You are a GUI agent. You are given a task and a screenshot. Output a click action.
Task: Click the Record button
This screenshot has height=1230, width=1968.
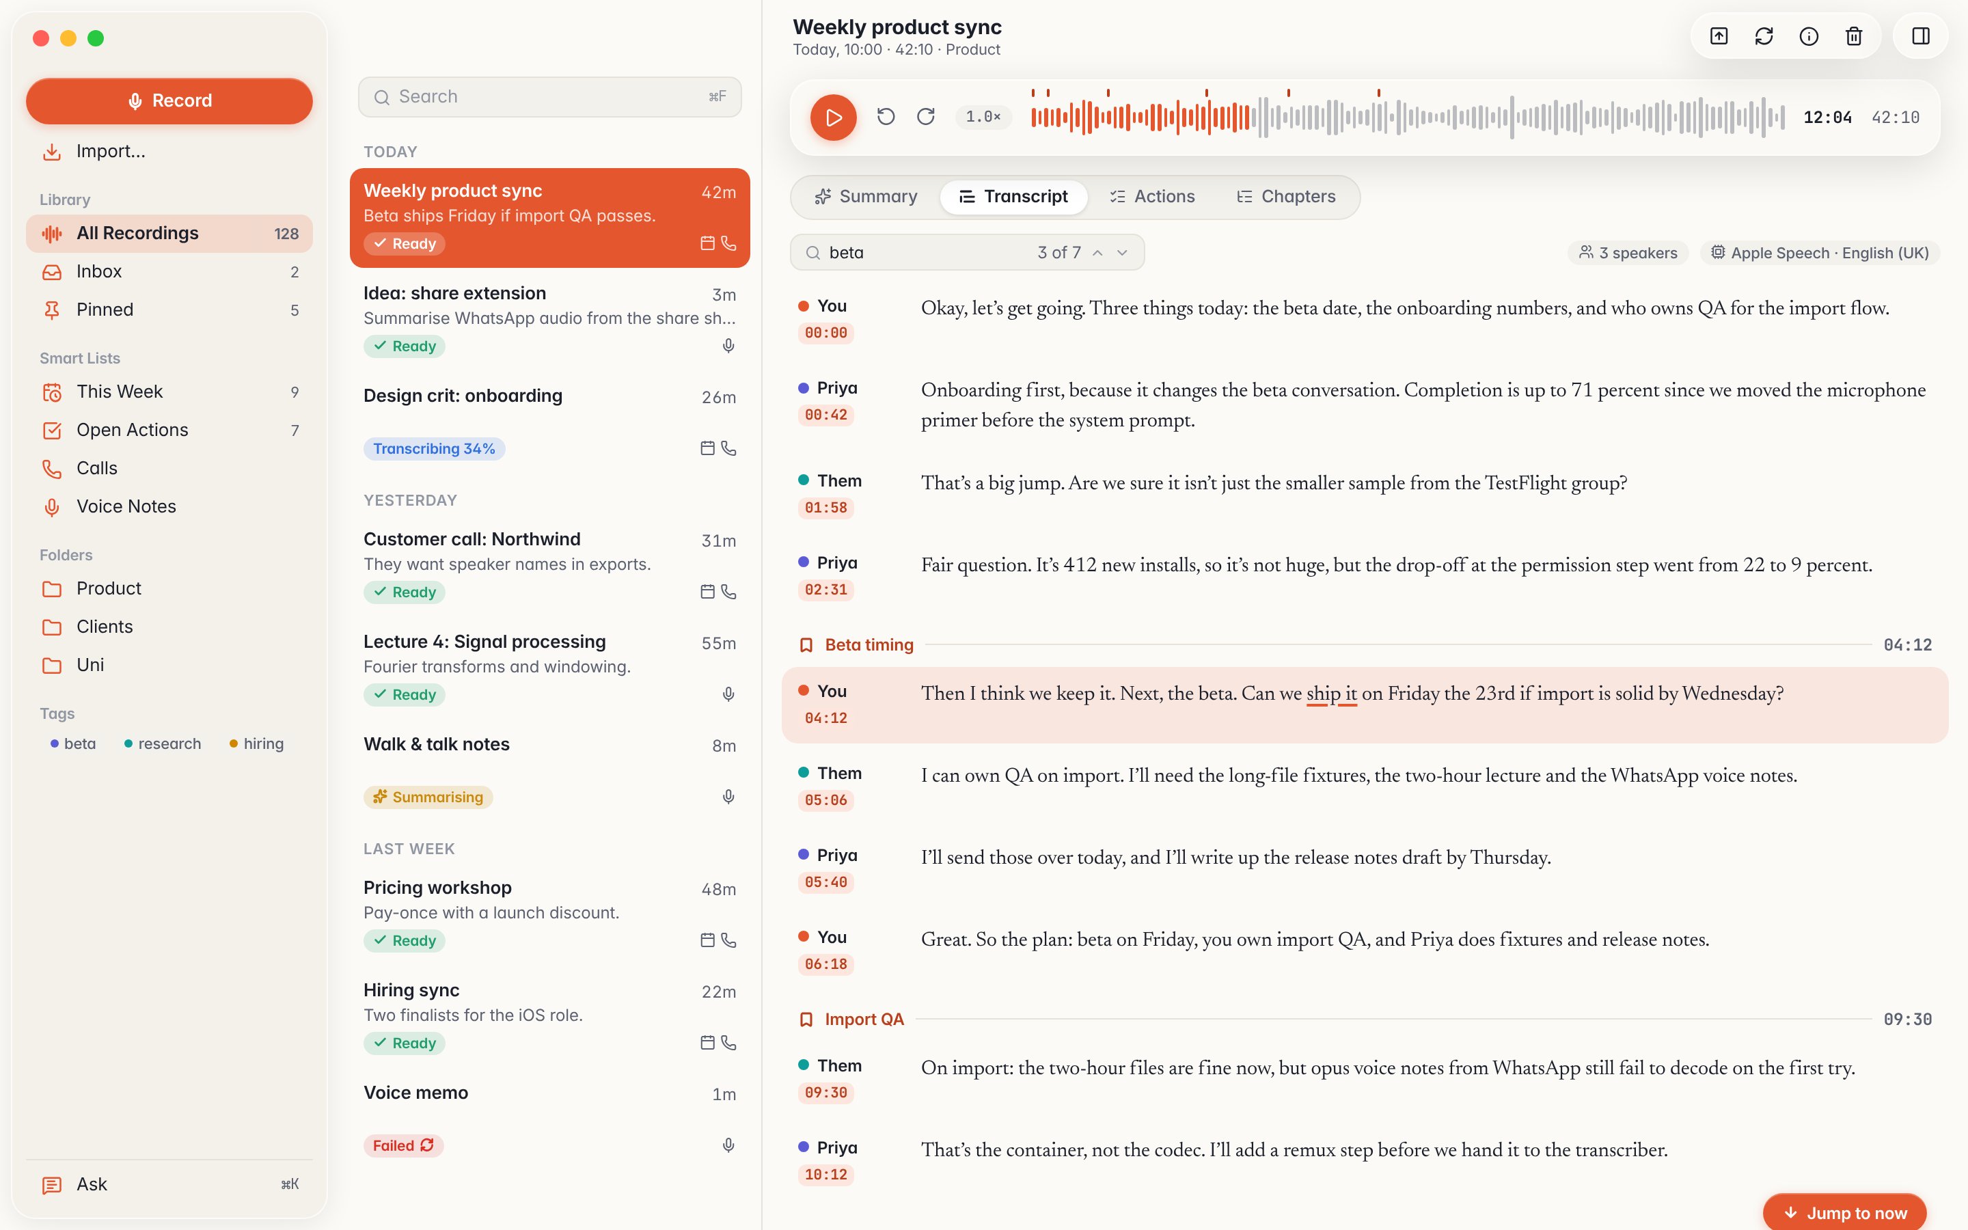(169, 101)
